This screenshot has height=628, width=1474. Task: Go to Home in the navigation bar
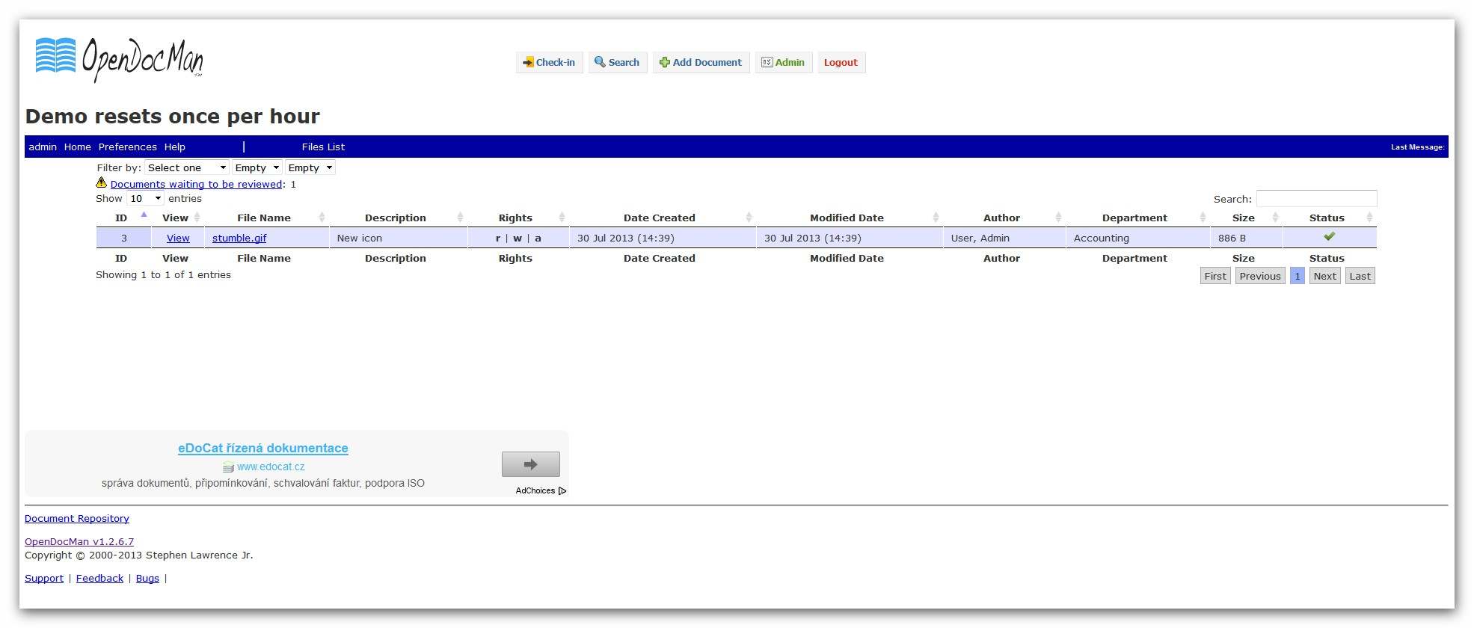(x=78, y=147)
